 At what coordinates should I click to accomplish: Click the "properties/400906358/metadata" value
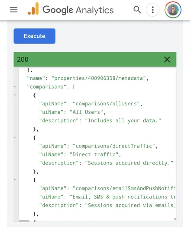click(x=98, y=78)
